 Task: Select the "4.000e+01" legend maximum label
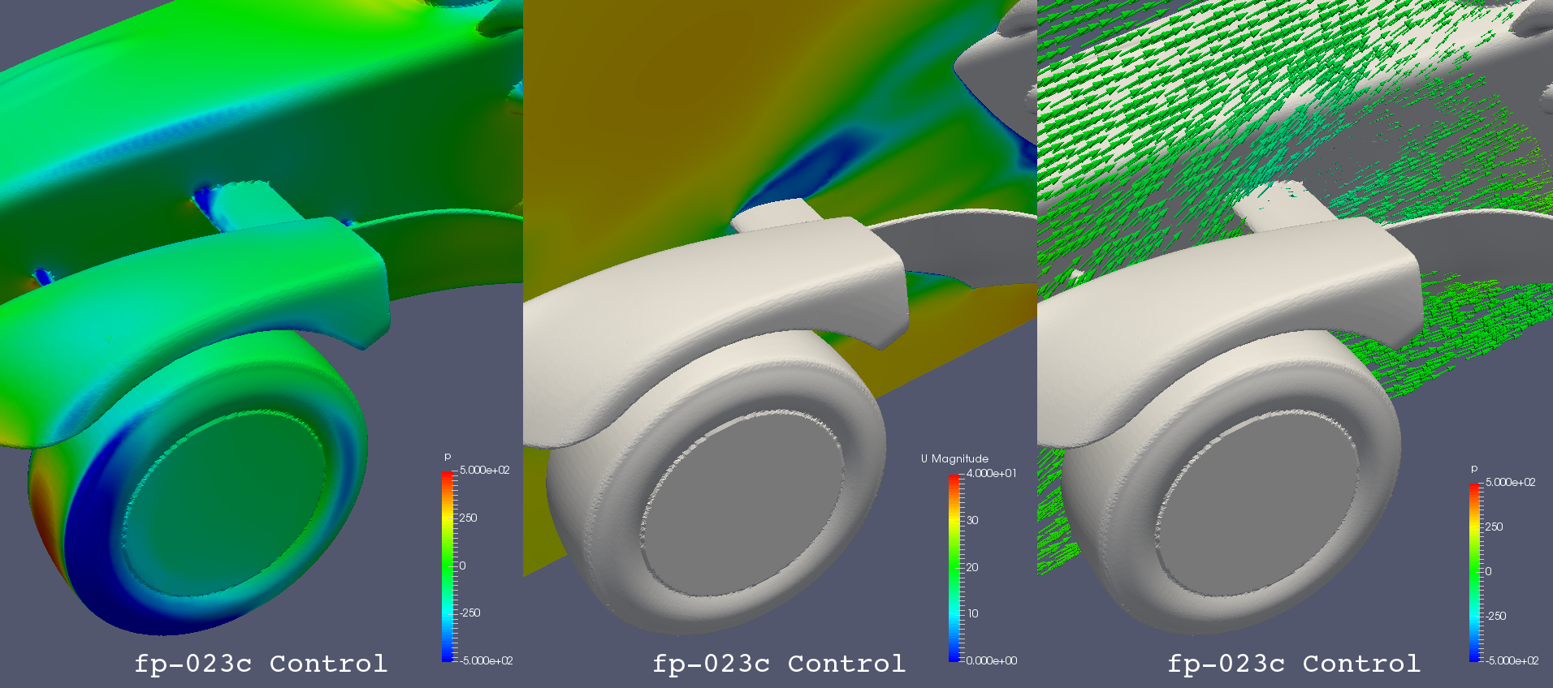[x=991, y=473]
